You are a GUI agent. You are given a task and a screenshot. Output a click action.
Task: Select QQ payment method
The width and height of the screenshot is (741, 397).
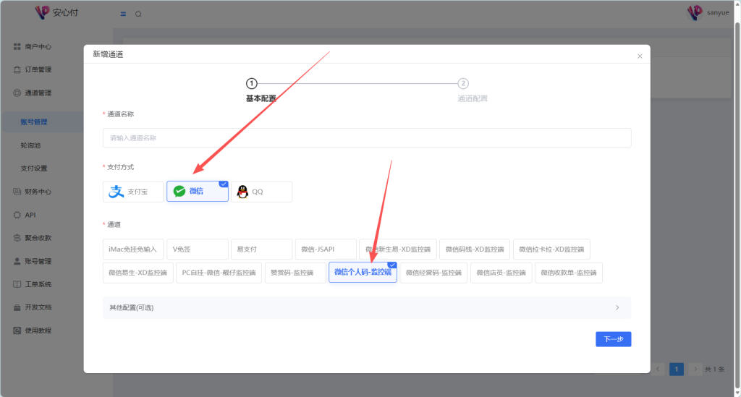tap(262, 192)
